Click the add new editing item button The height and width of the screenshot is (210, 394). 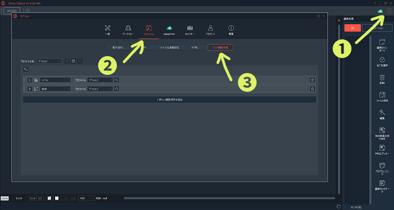pyautogui.click(x=170, y=99)
